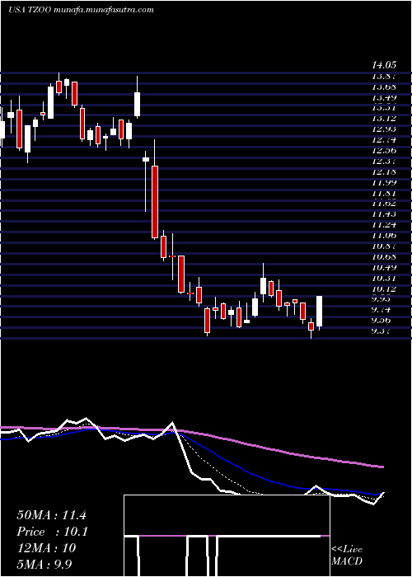Click the '5MA : 9.9' indicator readout

46,564
